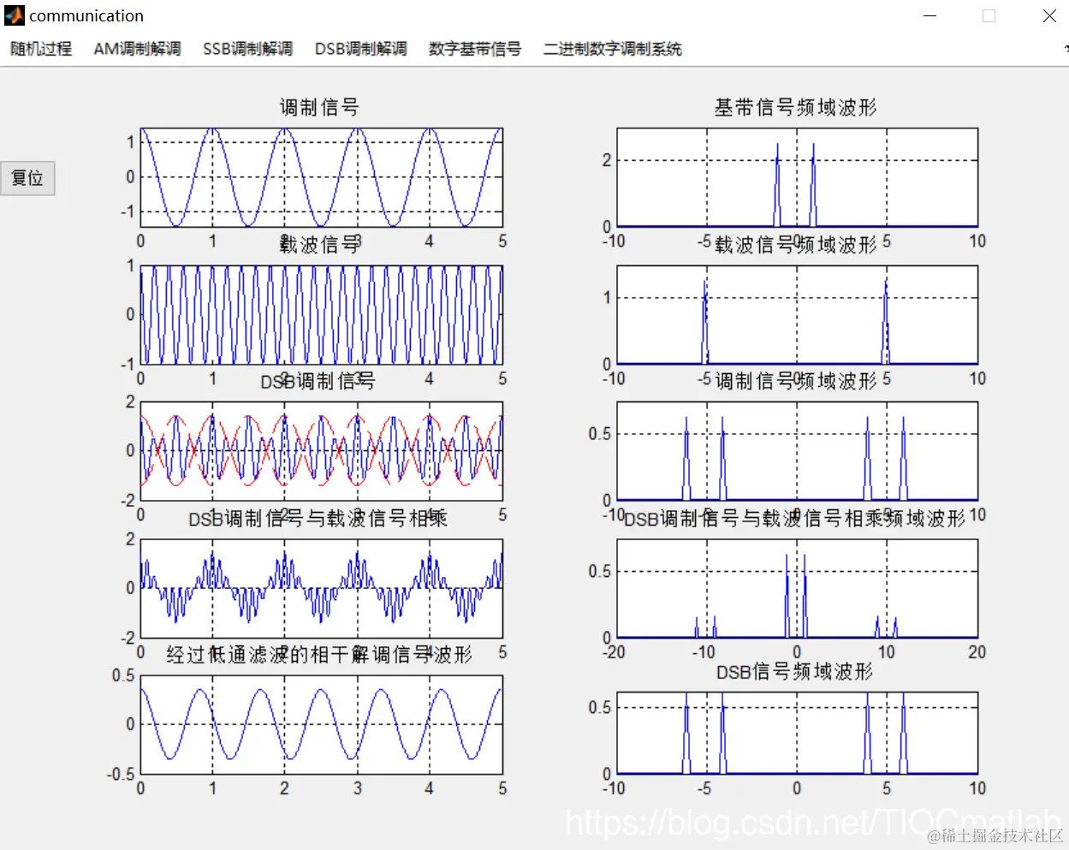Open the 随机过程 menu
The height and width of the screenshot is (850, 1069).
point(41,49)
